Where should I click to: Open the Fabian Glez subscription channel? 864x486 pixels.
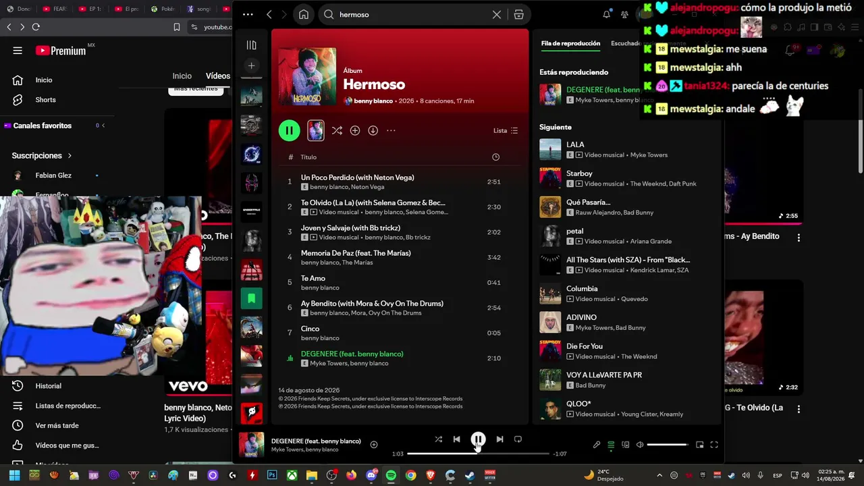click(54, 175)
